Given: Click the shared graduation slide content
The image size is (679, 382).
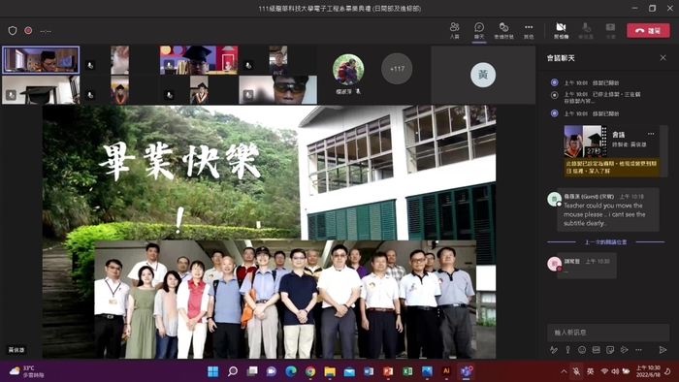Looking at the screenshot, I should click(269, 232).
